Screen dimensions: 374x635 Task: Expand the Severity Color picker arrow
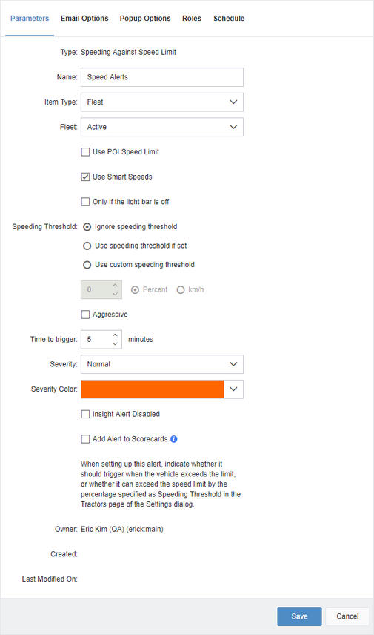click(x=234, y=389)
